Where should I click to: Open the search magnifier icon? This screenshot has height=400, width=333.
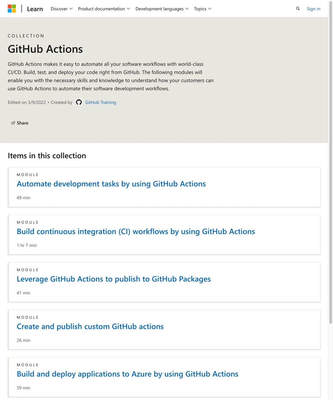coord(298,9)
